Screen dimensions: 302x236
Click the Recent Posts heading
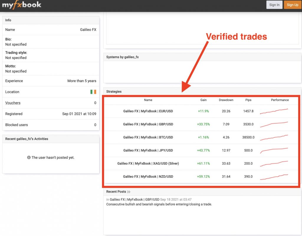pos(116,192)
